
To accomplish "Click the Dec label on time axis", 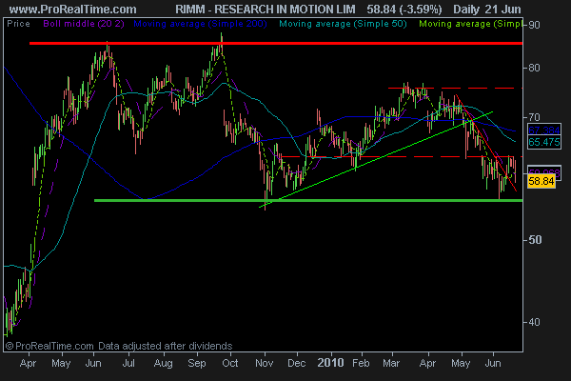I will (x=296, y=363).
